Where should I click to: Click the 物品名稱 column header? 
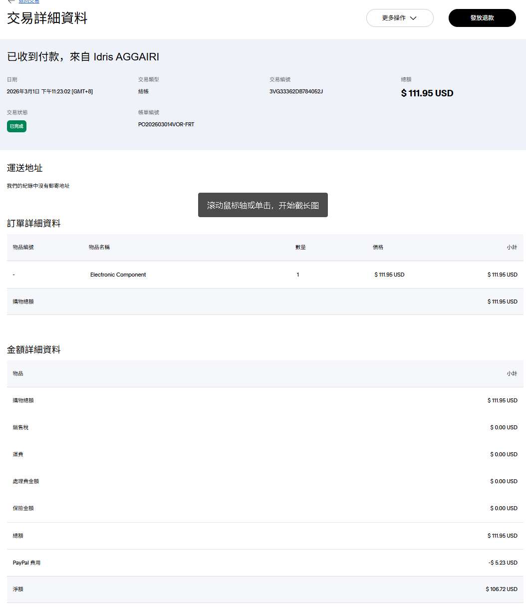[x=99, y=247]
